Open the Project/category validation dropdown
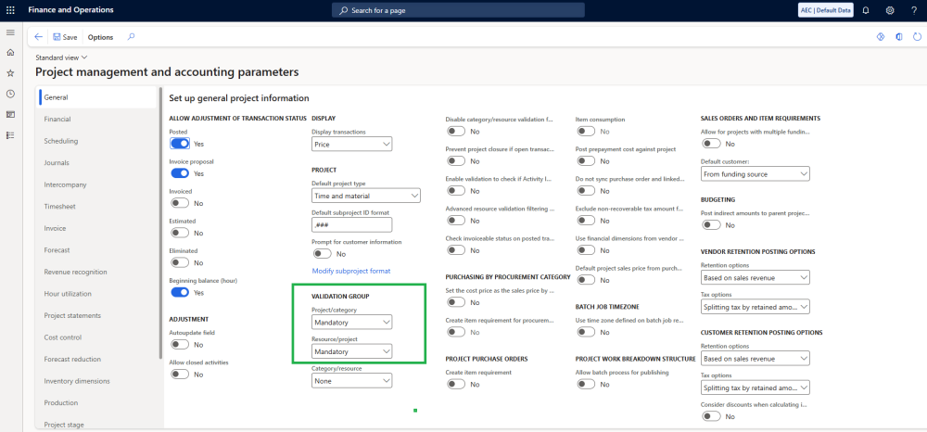Screen dimensions: 927x432 tap(352, 322)
